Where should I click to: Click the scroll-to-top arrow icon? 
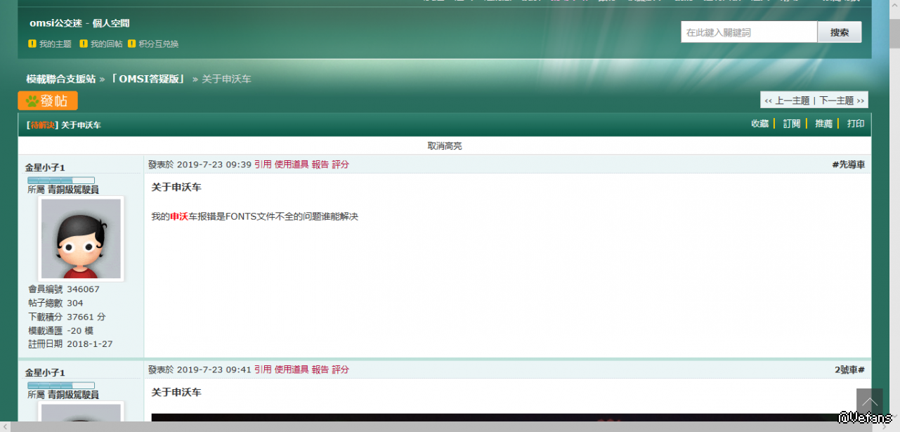[869, 401]
